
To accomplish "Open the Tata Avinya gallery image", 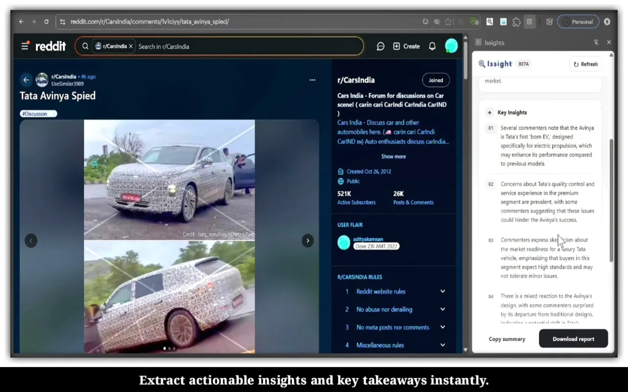I will pos(169,237).
